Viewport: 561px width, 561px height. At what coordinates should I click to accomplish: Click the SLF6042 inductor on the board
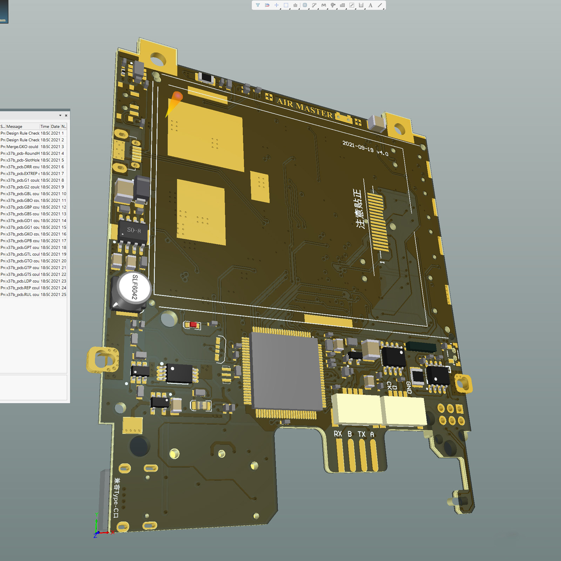[131, 292]
